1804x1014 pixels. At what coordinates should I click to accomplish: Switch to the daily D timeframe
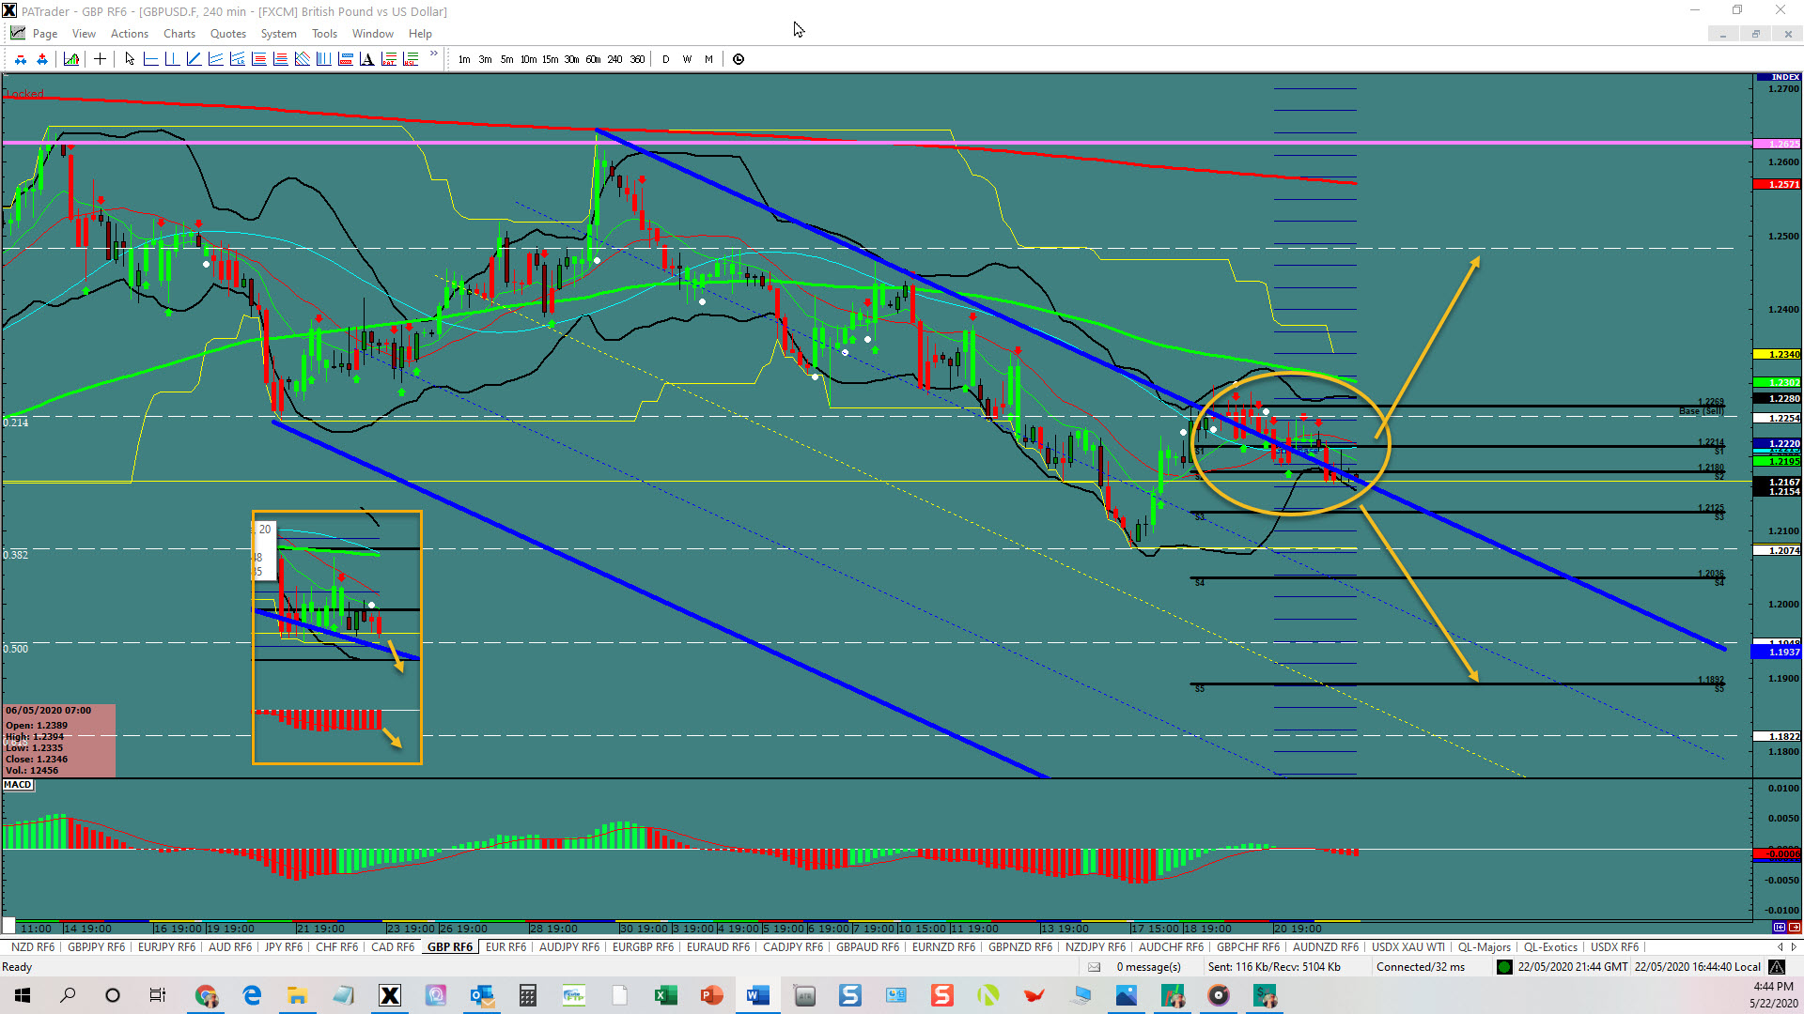coord(666,59)
